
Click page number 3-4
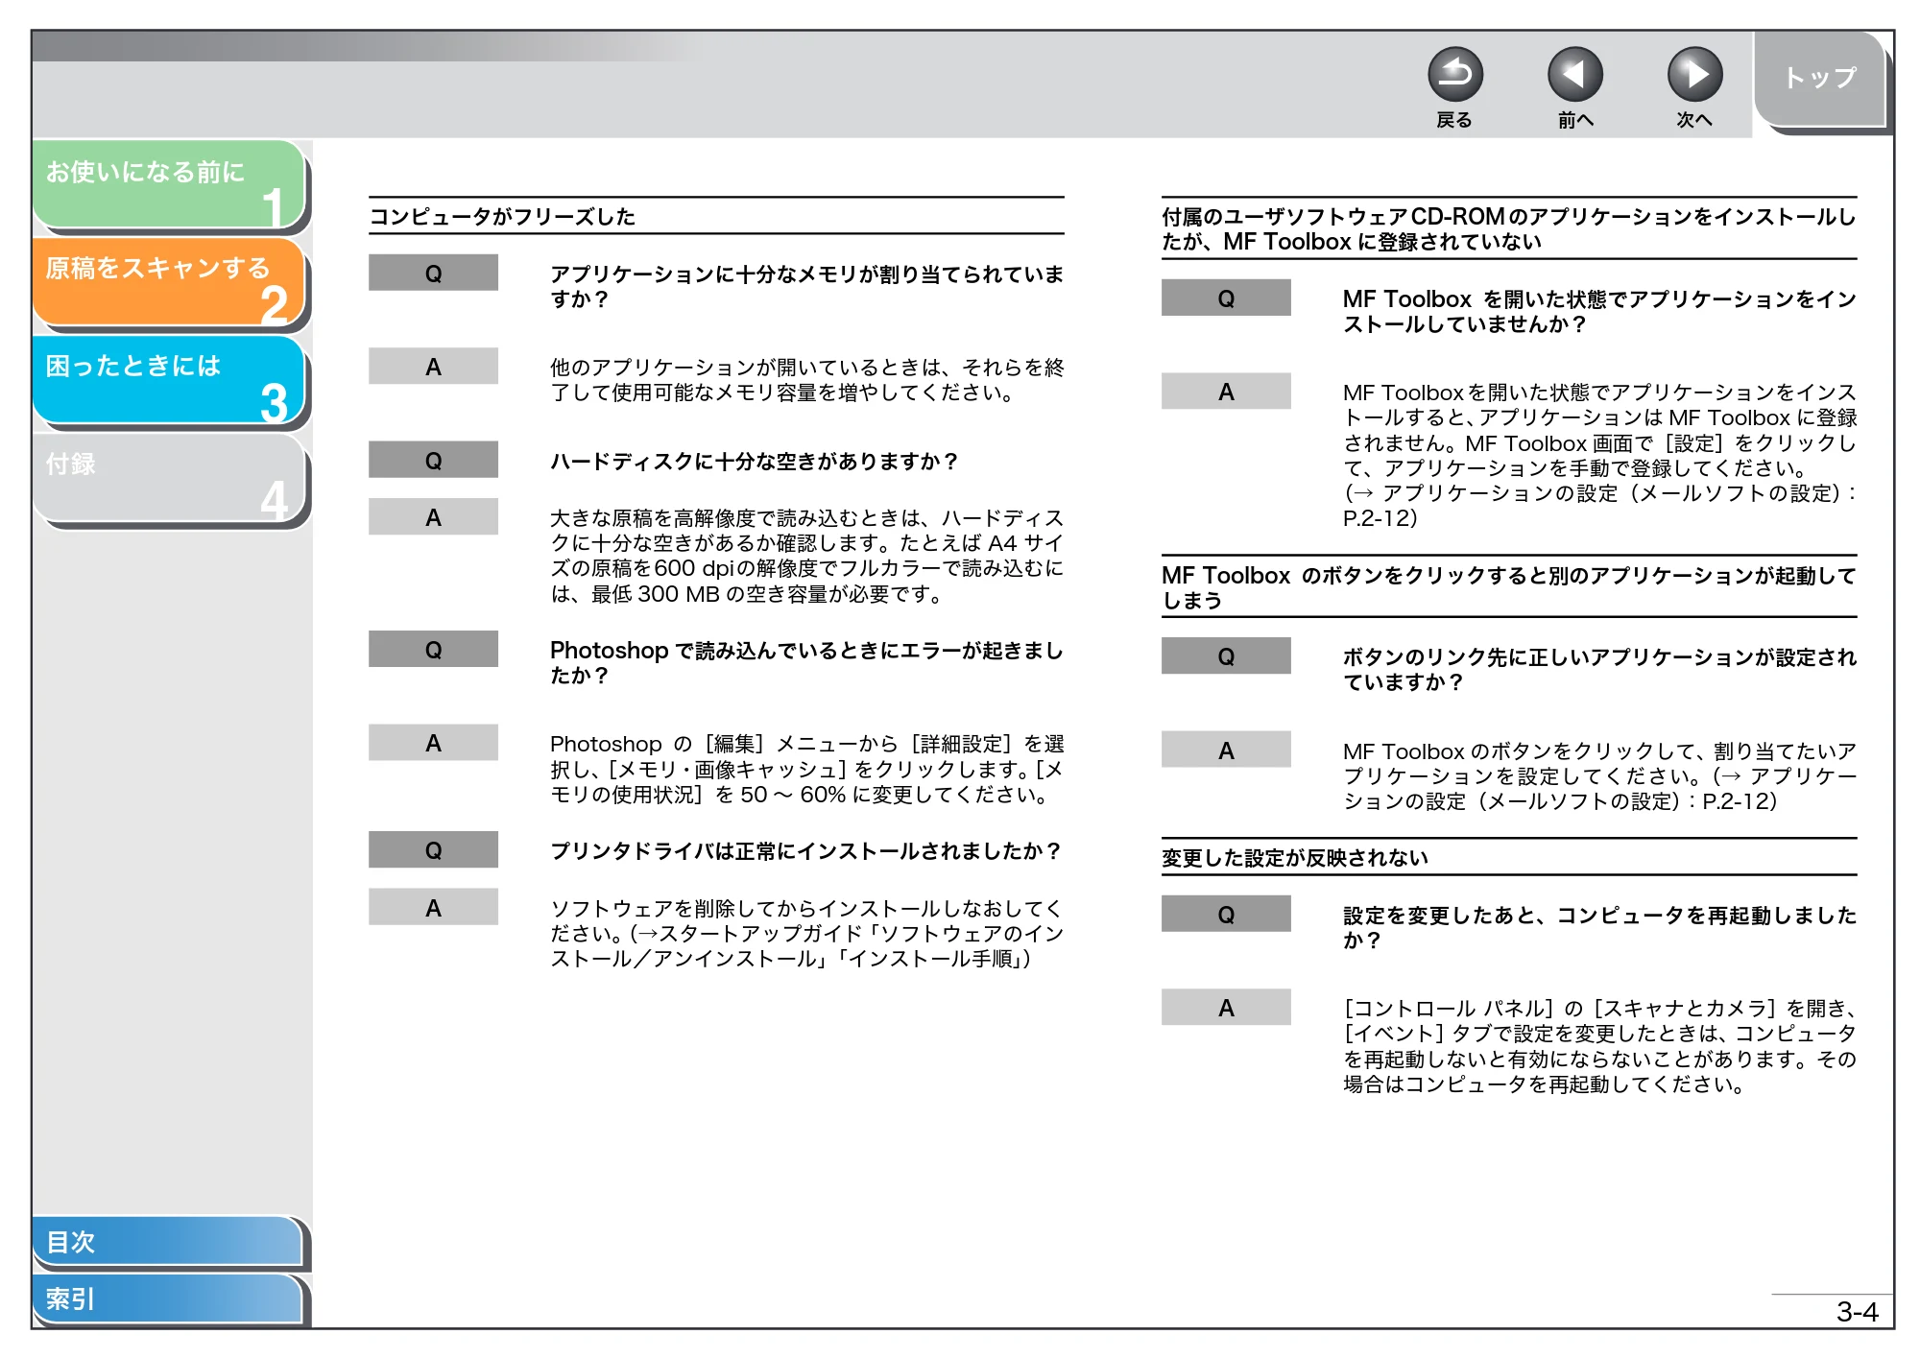tap(1857, 1312)
